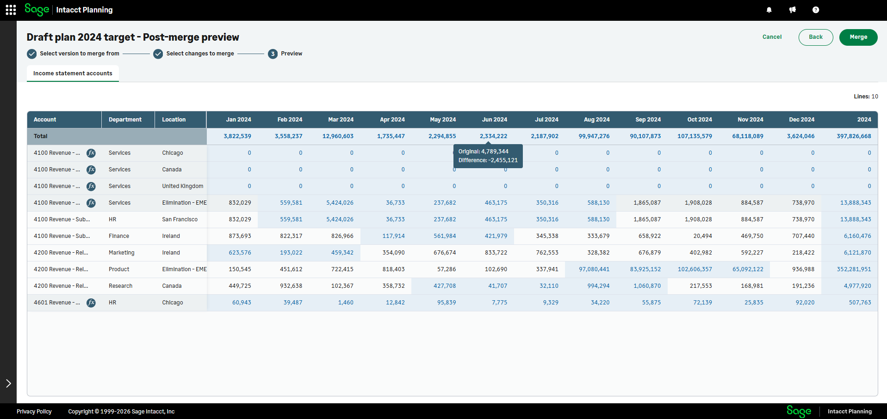Click the Back button
Viewport: 887px width, 419px height.
[x=816, y=37]
